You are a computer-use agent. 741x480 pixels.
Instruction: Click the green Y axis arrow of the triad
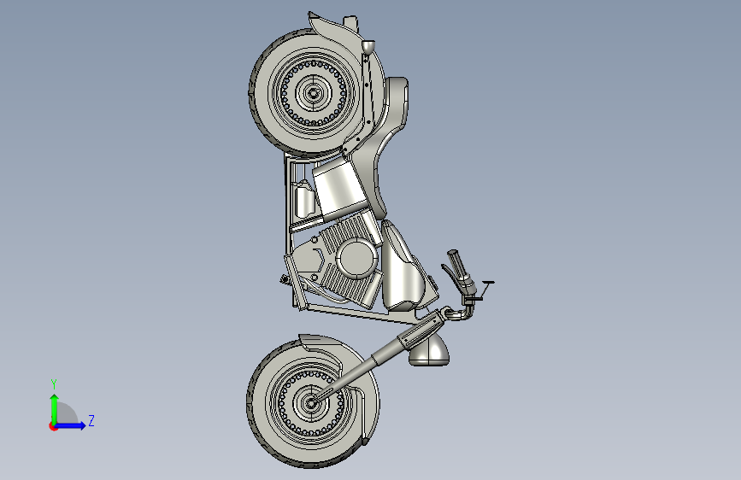[55, 407]
